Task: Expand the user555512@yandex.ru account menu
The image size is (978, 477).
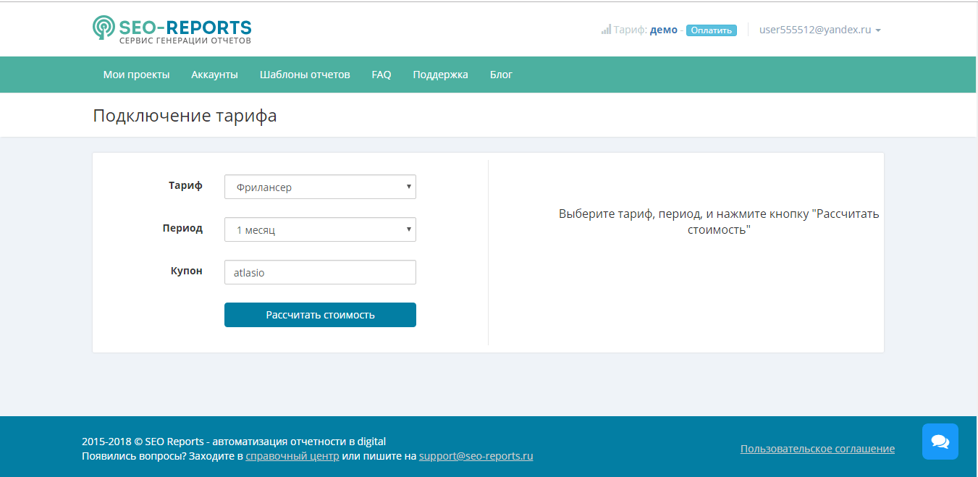Action: (819, 30)
